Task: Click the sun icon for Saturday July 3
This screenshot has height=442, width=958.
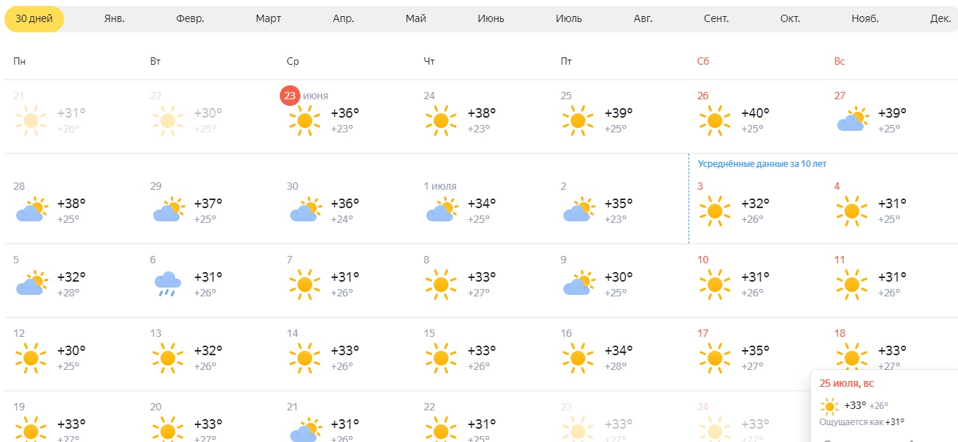Action: click(714, 211)
